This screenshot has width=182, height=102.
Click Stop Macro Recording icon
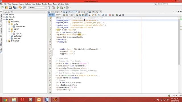point(113,15)
